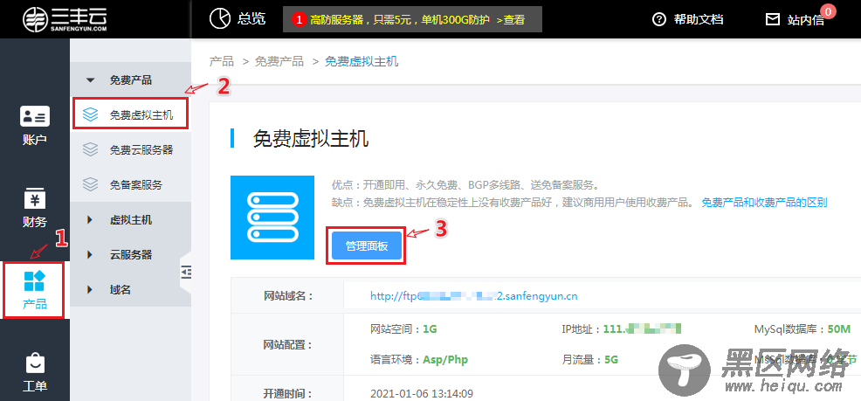Collapse the submenu sidebar handle
Screen dimensions: 861x401
[x=186, y=272]
